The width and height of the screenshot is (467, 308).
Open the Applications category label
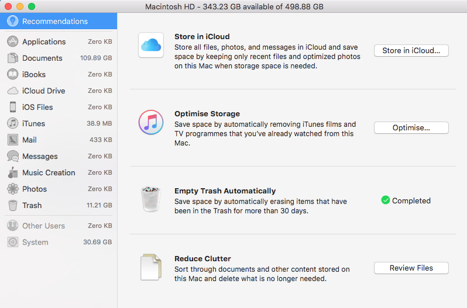pos(44,41)
